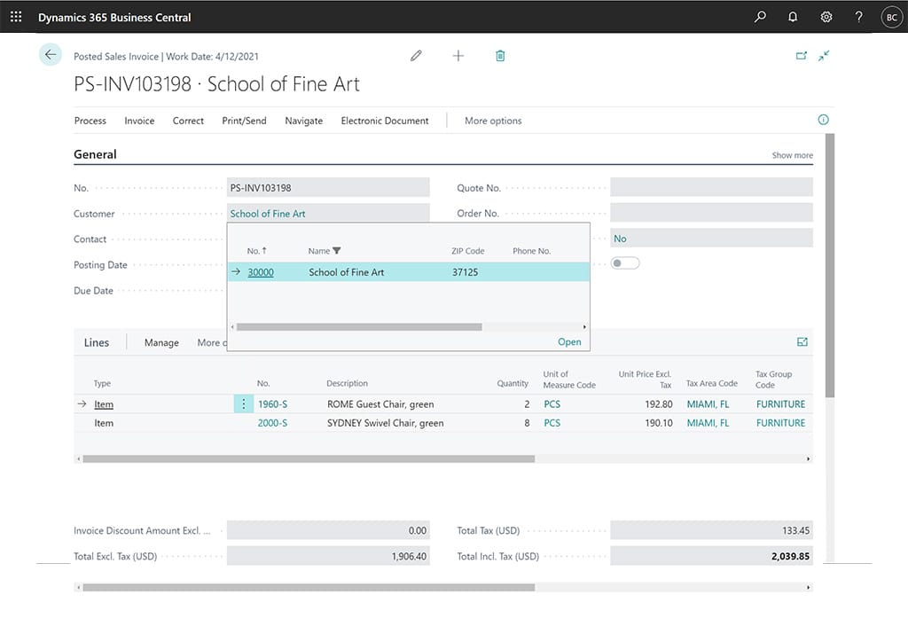Click the ZIP Code column header
Screen dimensions: 908x642
(x=468, y=251)
